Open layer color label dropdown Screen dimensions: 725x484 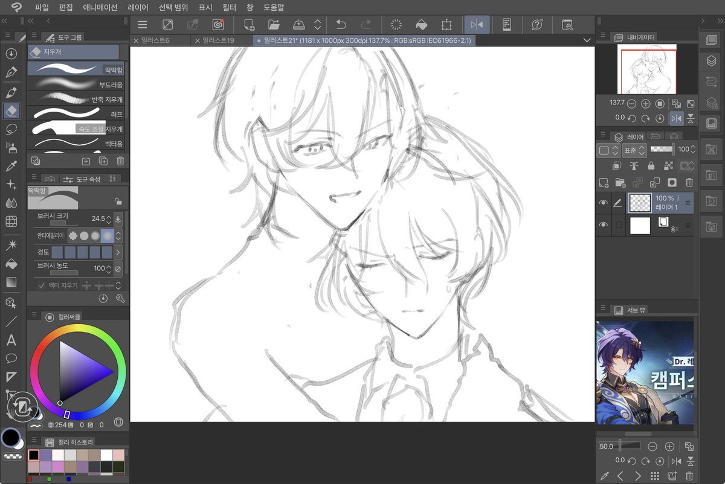click(608, 150)
